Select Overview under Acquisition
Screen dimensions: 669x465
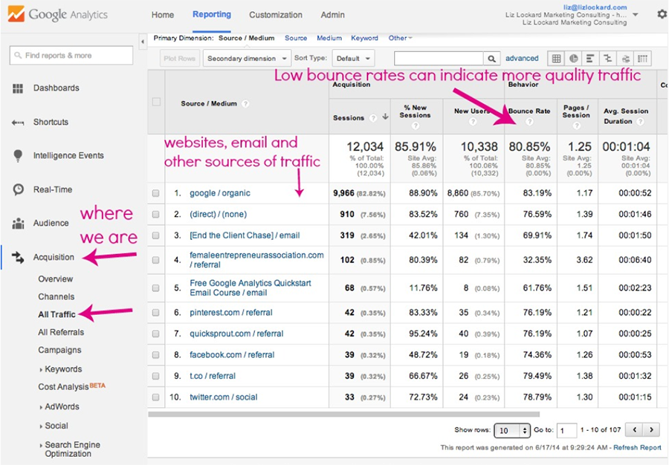[x=56, y=279]
